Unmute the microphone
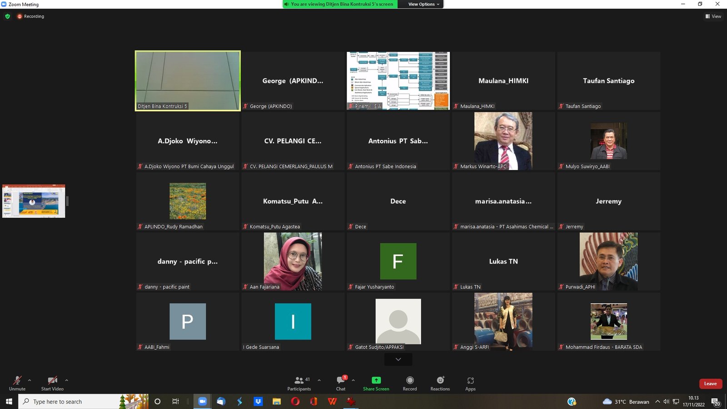This screenshot has height=409, width=727. point(17,384)
